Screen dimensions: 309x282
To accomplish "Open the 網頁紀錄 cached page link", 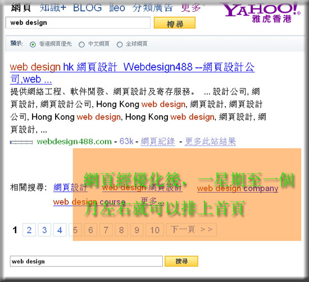I will point(158,142).
